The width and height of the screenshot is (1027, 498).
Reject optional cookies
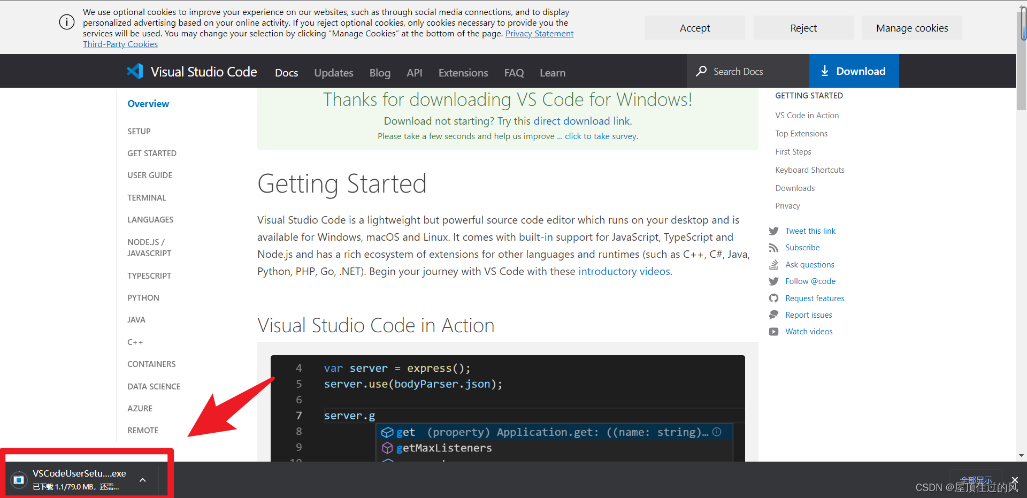(x=803, y=28)
